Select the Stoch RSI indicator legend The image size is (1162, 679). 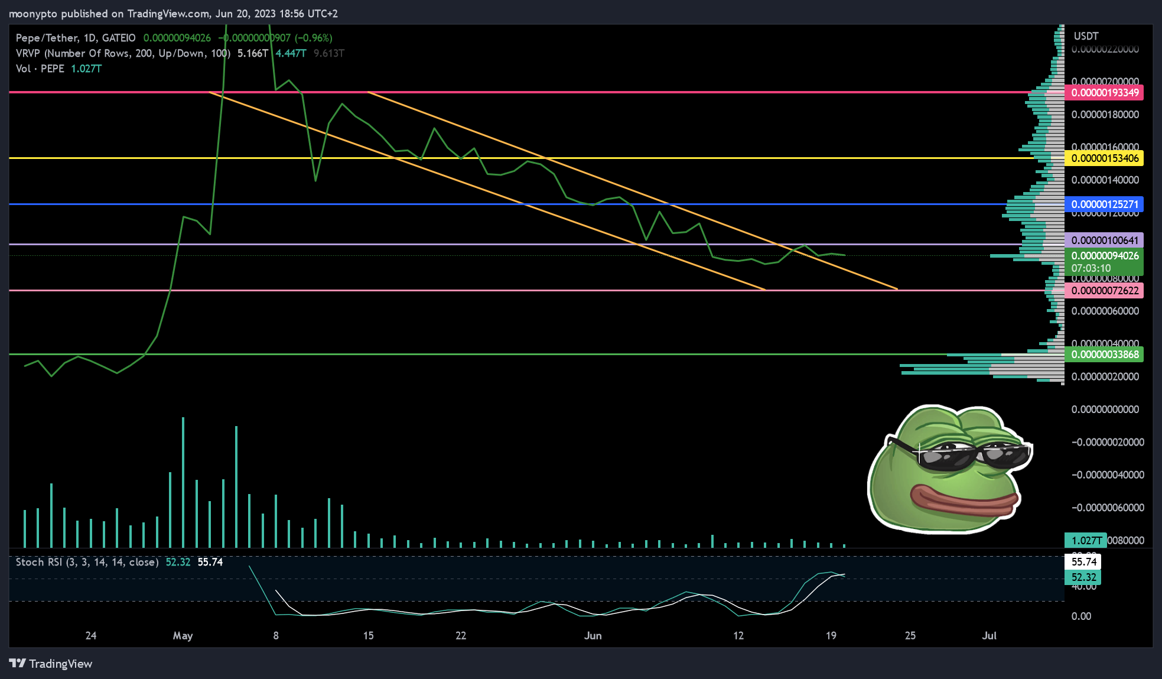[87, 562]
